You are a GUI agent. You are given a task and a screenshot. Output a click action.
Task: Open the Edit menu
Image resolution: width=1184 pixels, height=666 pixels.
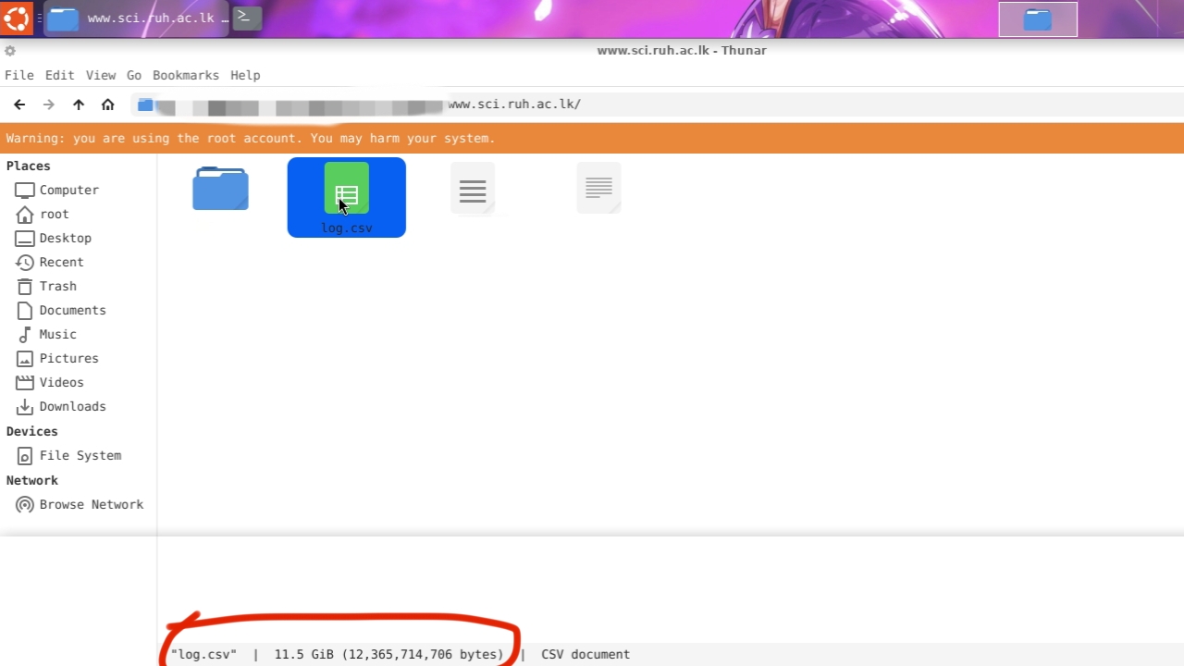pos(59,75)
